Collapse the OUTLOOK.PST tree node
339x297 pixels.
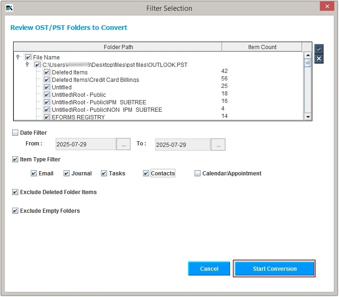(27, 64)
